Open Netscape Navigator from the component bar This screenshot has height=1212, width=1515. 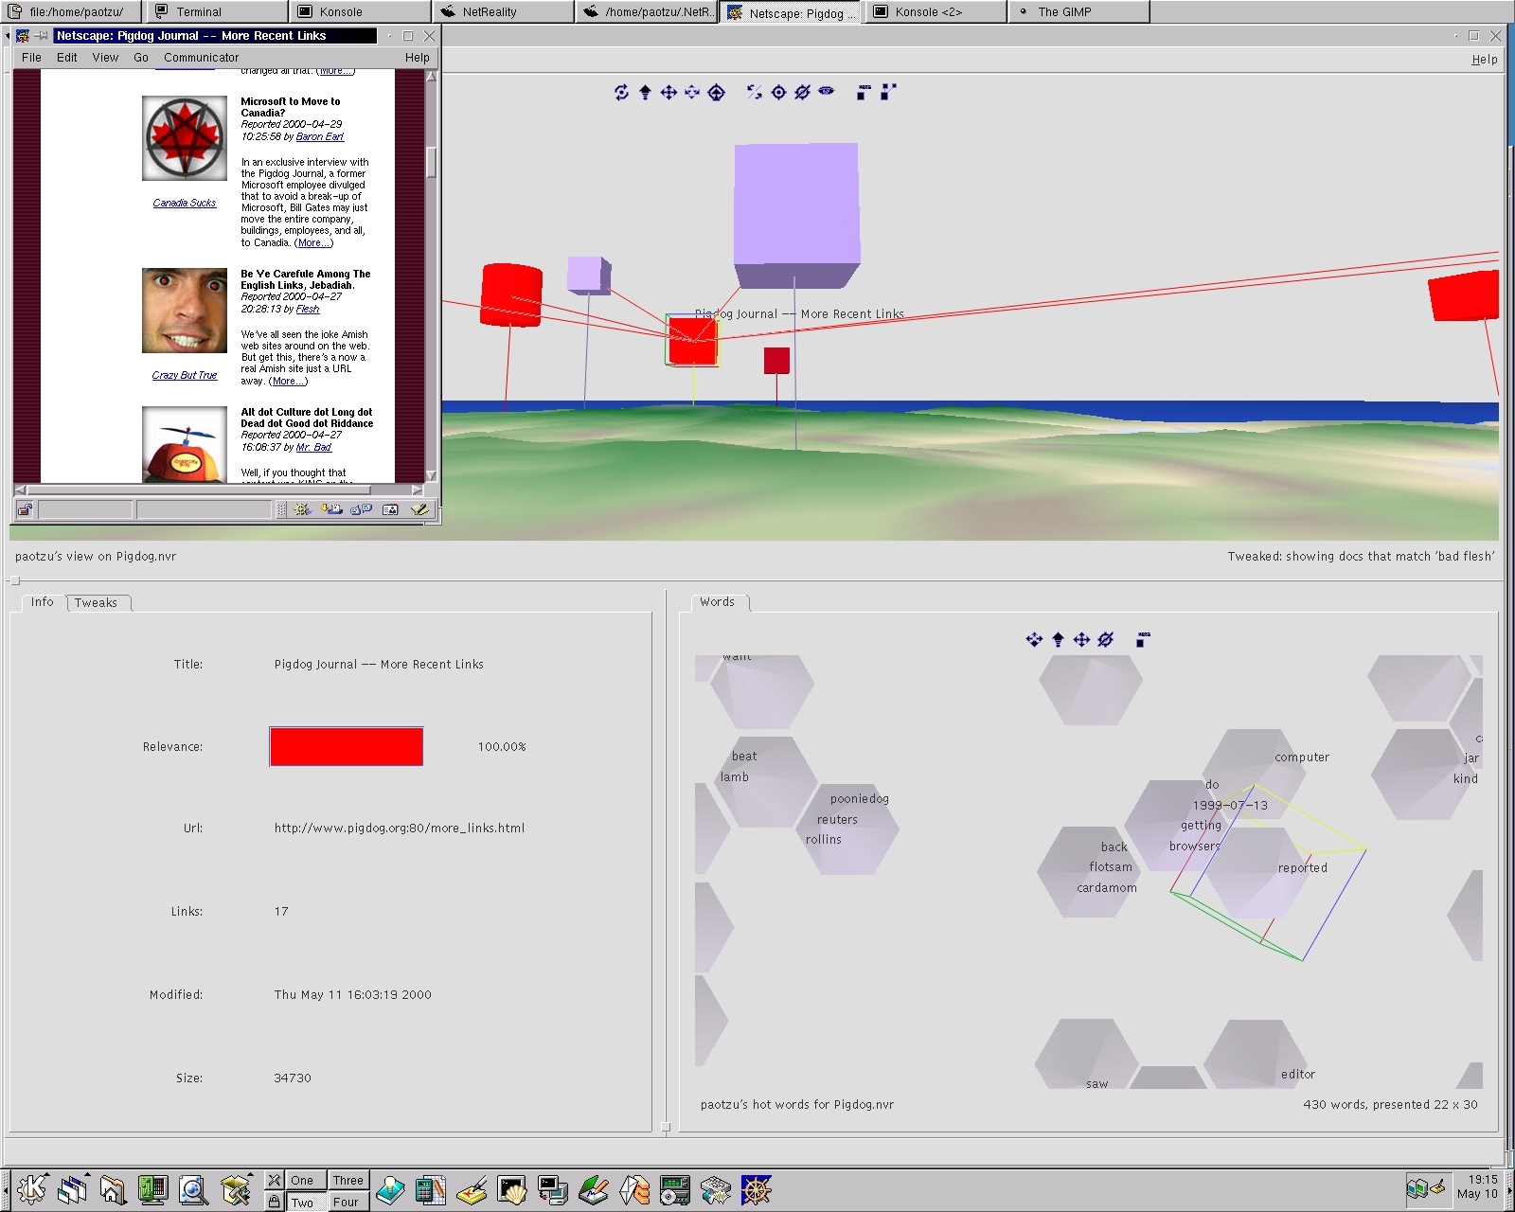tap(302, 509)
